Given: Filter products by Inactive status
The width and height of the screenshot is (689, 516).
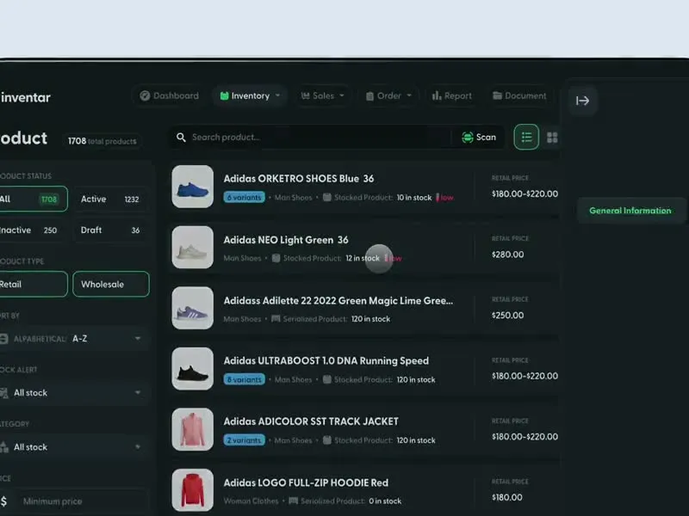Looking at the screenshot, I should coord(33,230).
